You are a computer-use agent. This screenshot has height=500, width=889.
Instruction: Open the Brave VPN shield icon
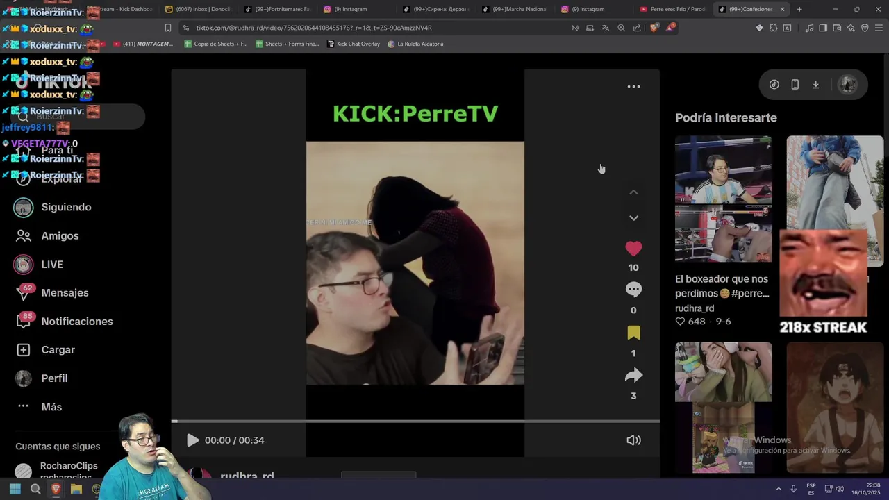865,28
